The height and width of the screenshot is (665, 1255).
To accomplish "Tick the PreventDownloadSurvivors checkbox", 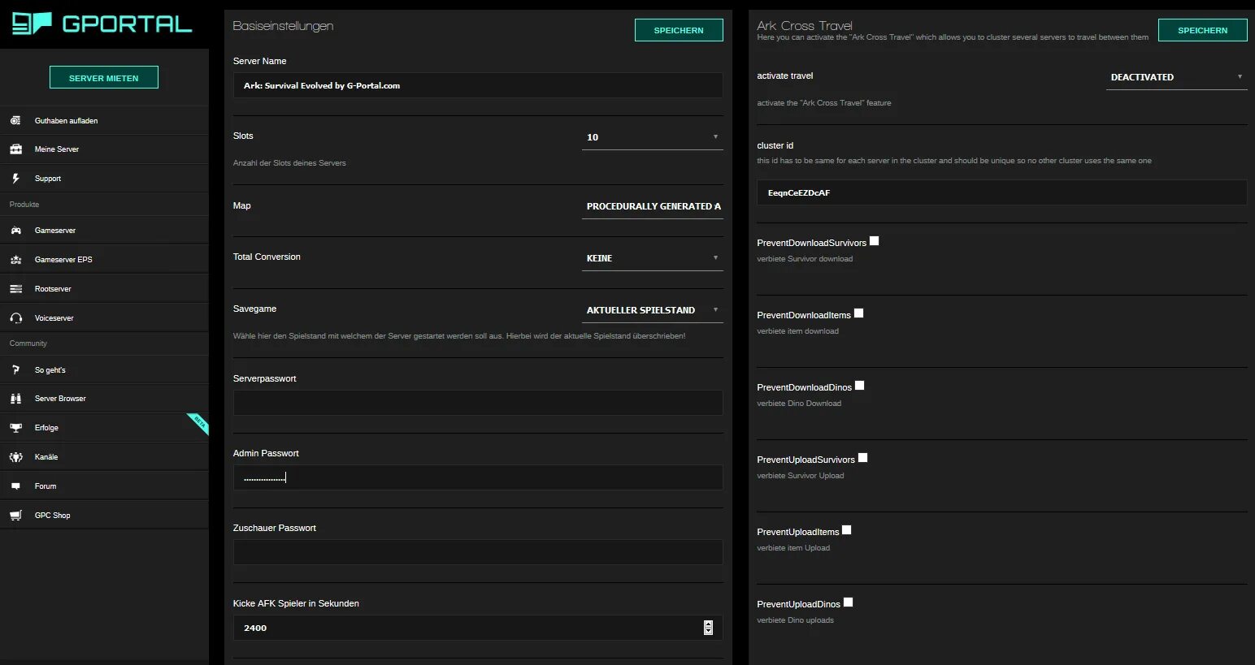I will (875, 241).
